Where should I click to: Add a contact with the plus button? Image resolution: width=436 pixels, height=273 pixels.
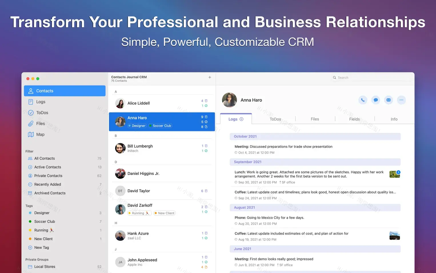[x=209, y=77]
